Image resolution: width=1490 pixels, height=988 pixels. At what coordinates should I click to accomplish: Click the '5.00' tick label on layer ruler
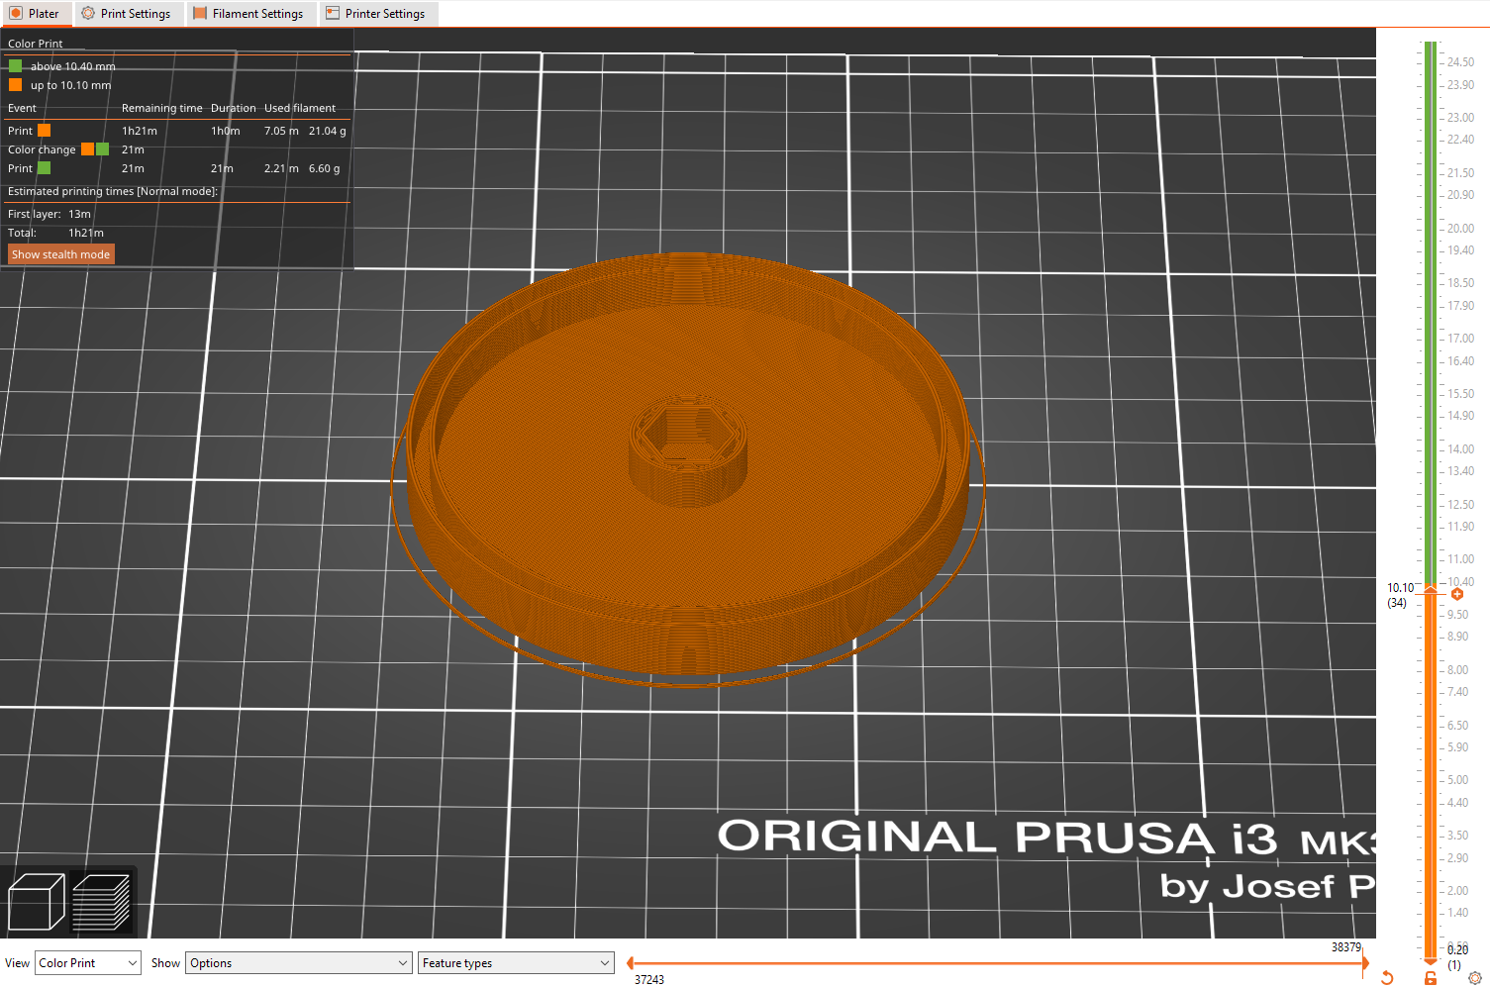pos(1457,780)
